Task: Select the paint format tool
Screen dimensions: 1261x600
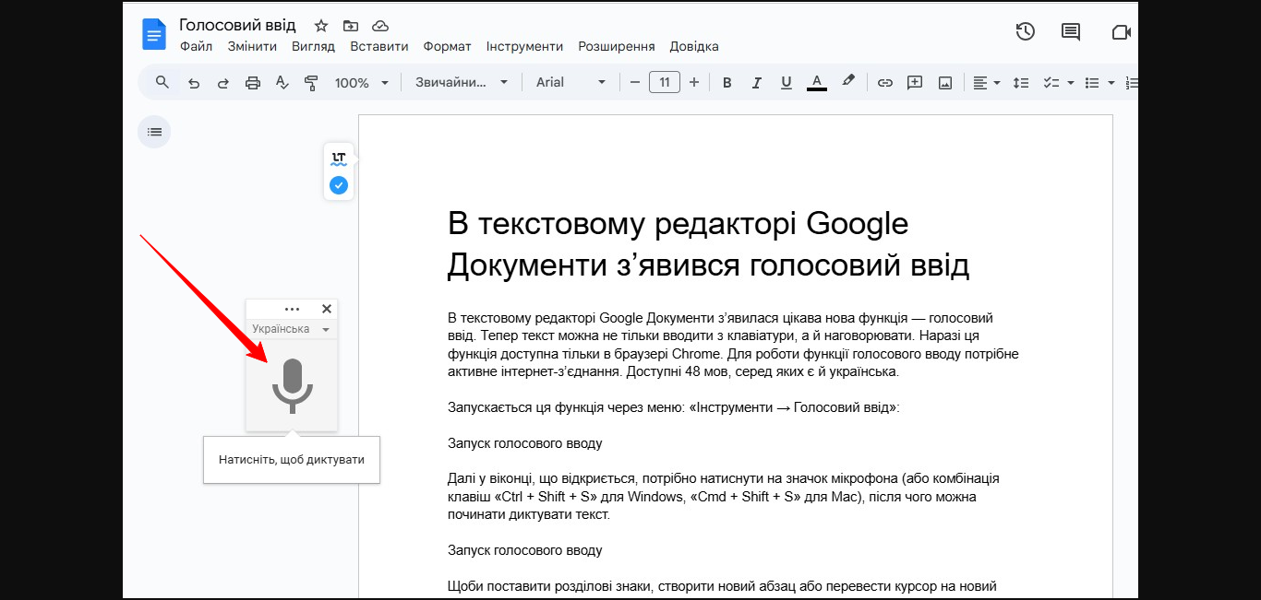Action: point(311,83)
